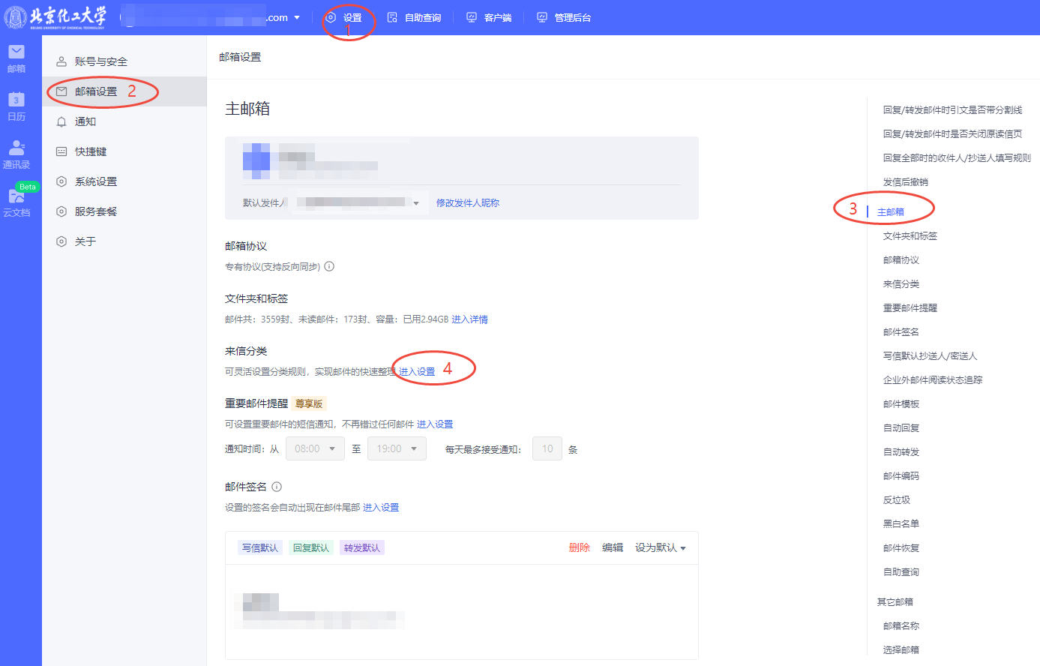Click the info icon beside 专有协议
The height and width of the screenshot is (666, 1040).
(329, 266)
